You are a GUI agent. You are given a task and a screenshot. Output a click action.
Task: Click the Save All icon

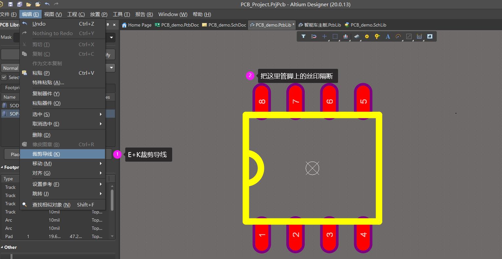pyautogui.click(x=20, y=4)
